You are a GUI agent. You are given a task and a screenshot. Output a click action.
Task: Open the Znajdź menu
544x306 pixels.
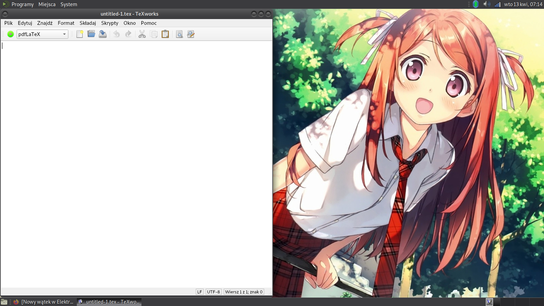tap(45, 23)
